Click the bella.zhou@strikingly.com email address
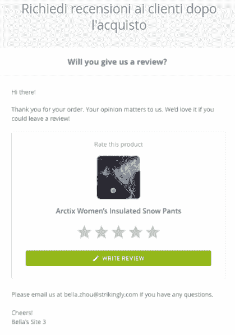 pos(101,295)
